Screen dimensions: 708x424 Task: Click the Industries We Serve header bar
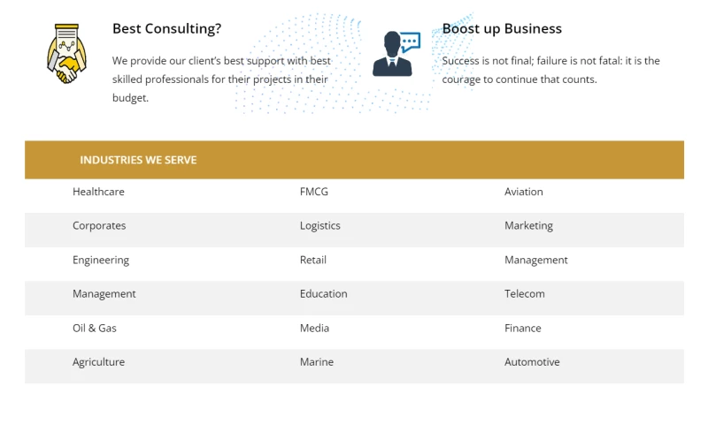(354, 160)
